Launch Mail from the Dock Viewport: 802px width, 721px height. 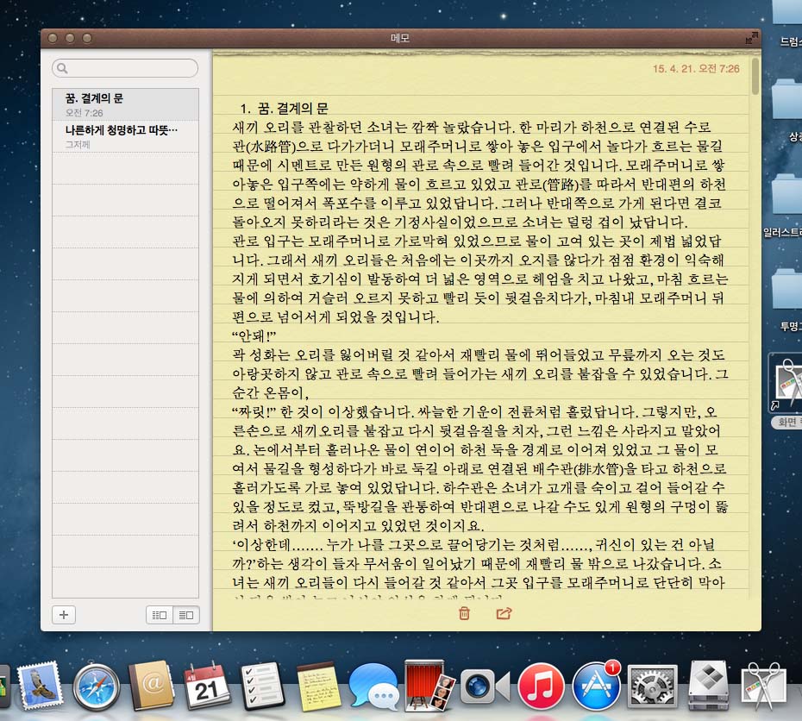coord(40,687)
